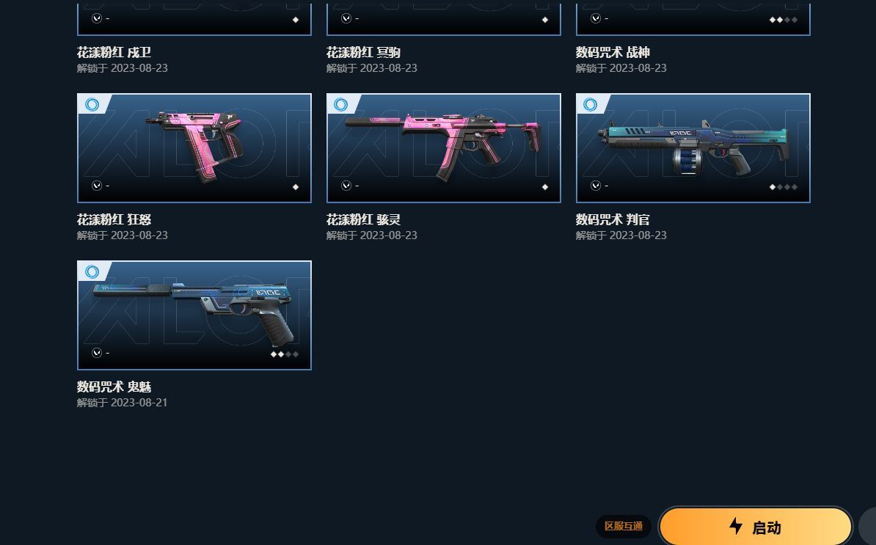The height and width of the screenshot is (545, 876).
Task: Select the 数码咒术 鬼魅 silenced pistol card
Action: click(194, 315)
